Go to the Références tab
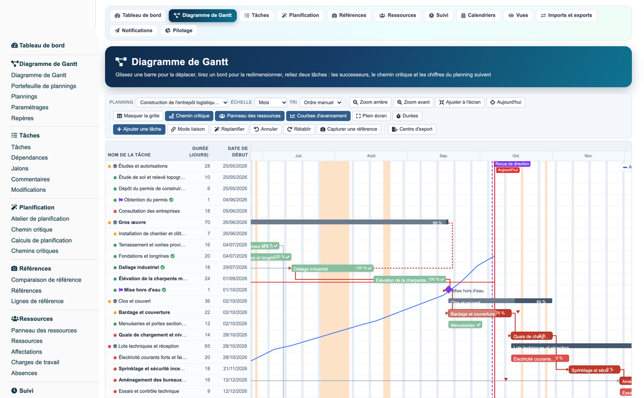Image resolution: width=644 pixels, height=398 pixels. [349, 16]
